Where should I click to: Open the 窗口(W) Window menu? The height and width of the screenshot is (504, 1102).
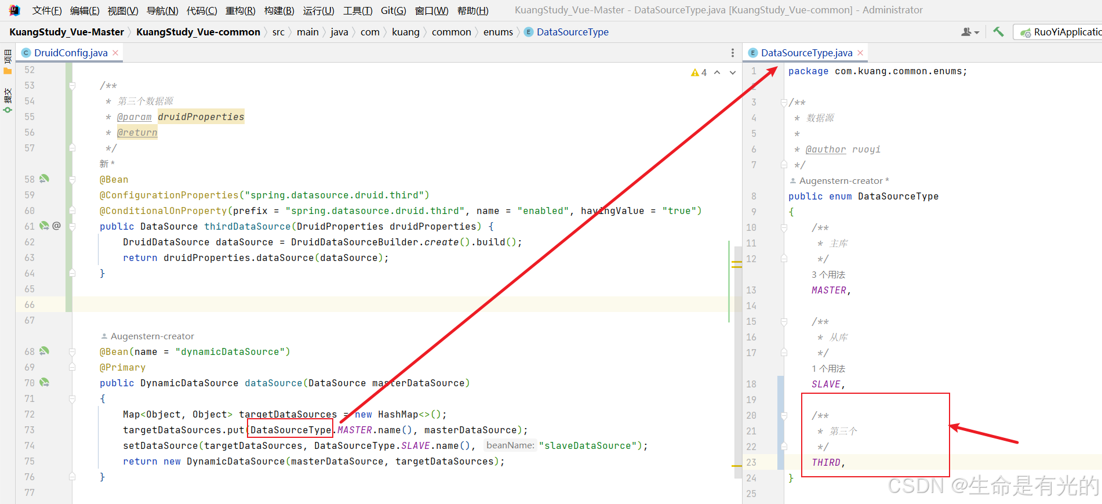[432, 10]
